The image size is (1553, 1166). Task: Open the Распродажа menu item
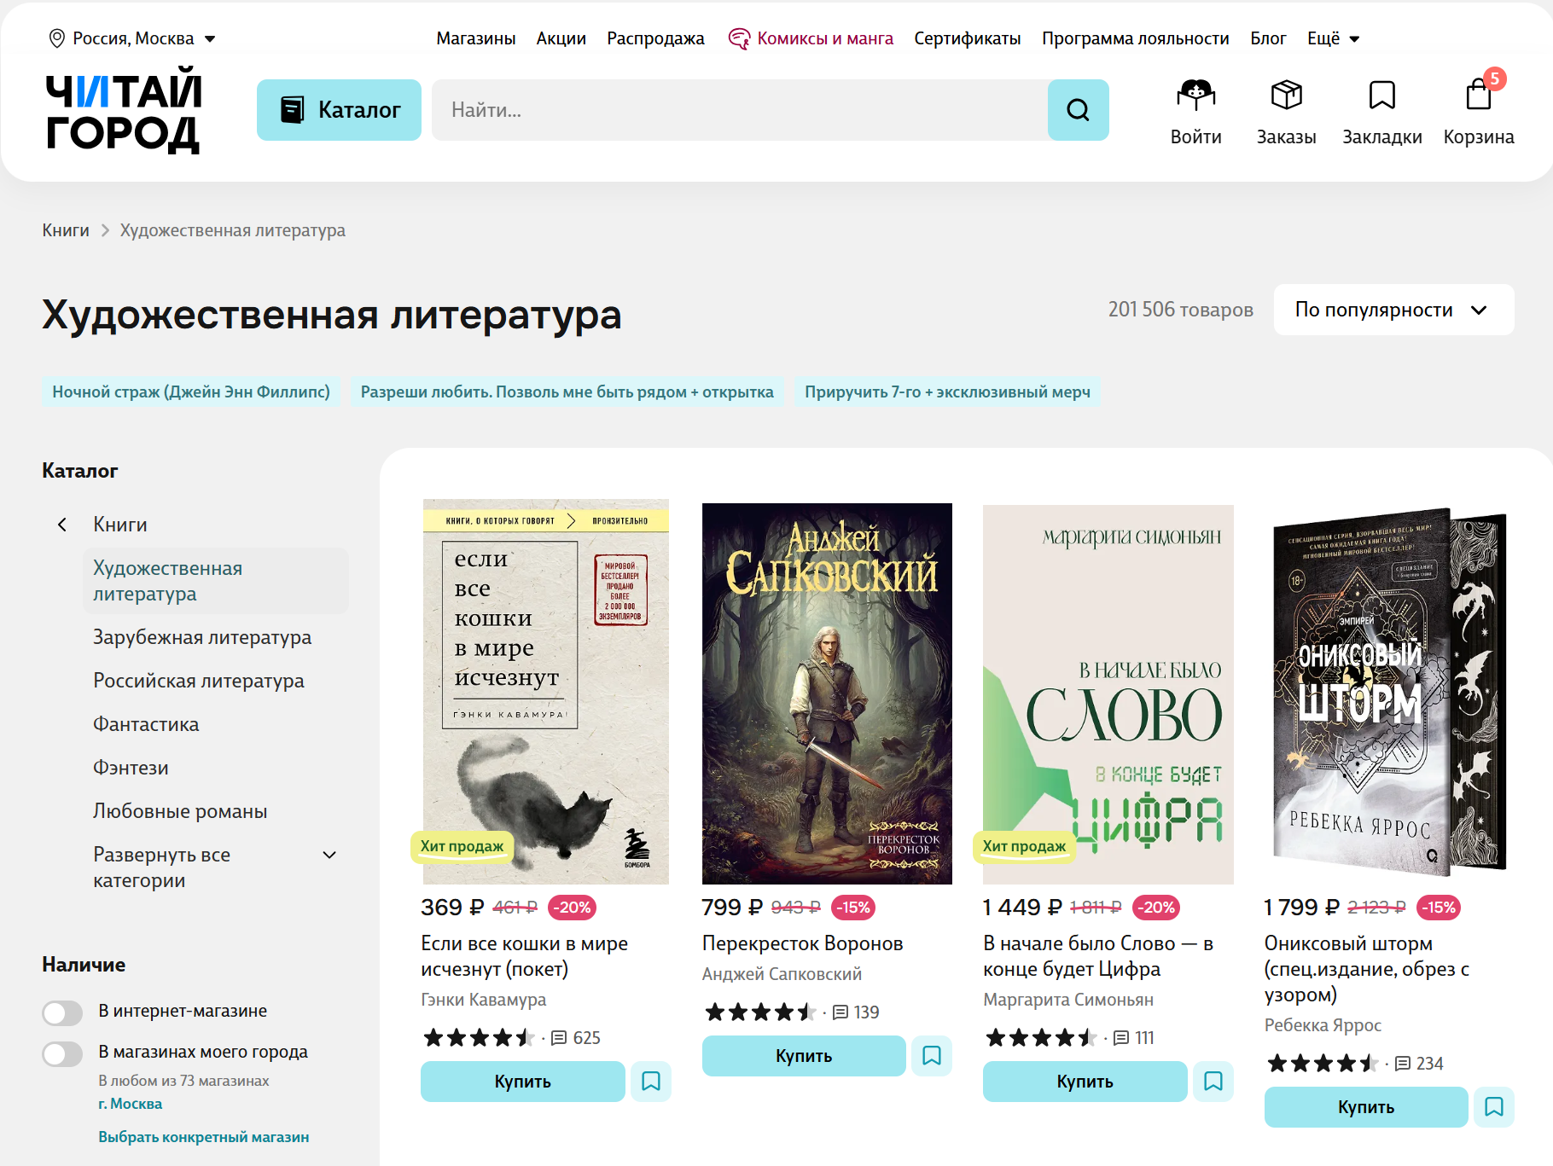point(654,38)
